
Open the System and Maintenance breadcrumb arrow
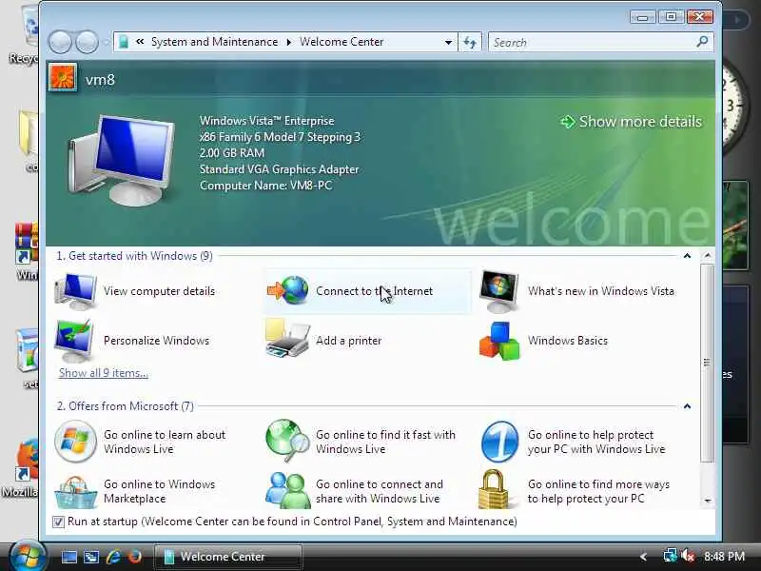click(x=289, y=42)
